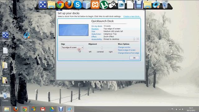Click the Change monitor link

(124, 47)
